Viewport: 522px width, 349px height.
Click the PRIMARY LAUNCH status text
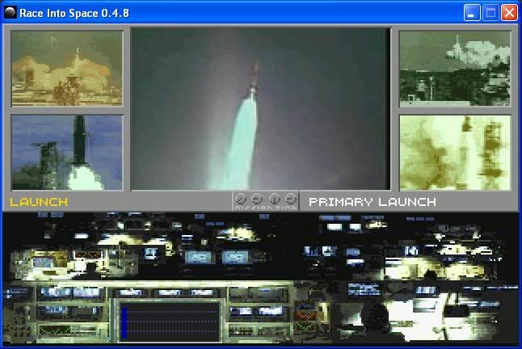coord(373,202)
